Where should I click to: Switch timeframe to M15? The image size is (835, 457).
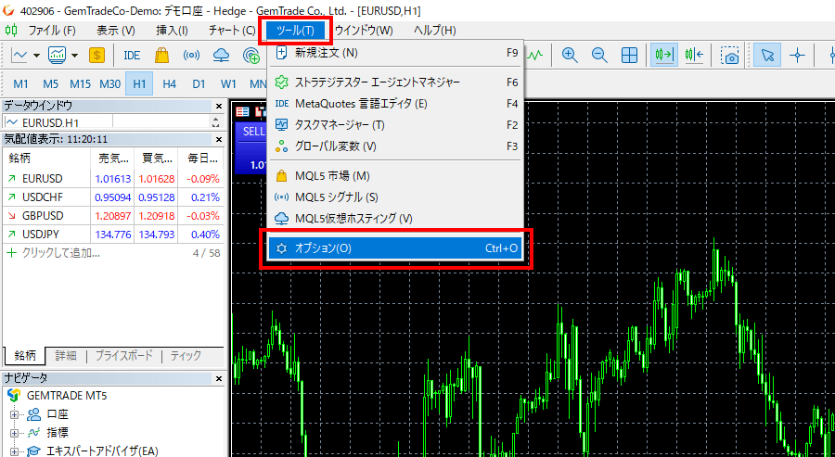(x=81, y=84)
